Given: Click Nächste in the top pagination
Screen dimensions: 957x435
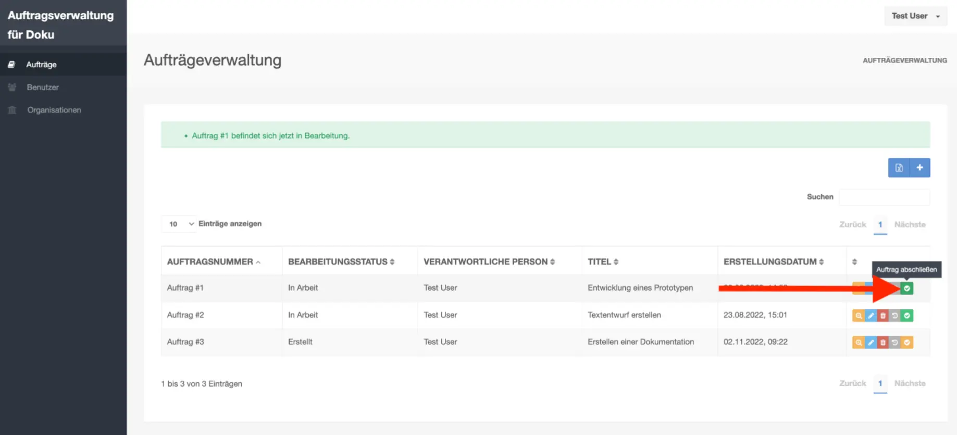Looking at the screenshot, I should [910, 225].
